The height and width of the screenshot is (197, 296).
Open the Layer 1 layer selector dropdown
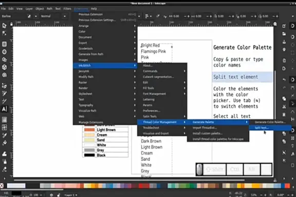click(x=70, y=195)
